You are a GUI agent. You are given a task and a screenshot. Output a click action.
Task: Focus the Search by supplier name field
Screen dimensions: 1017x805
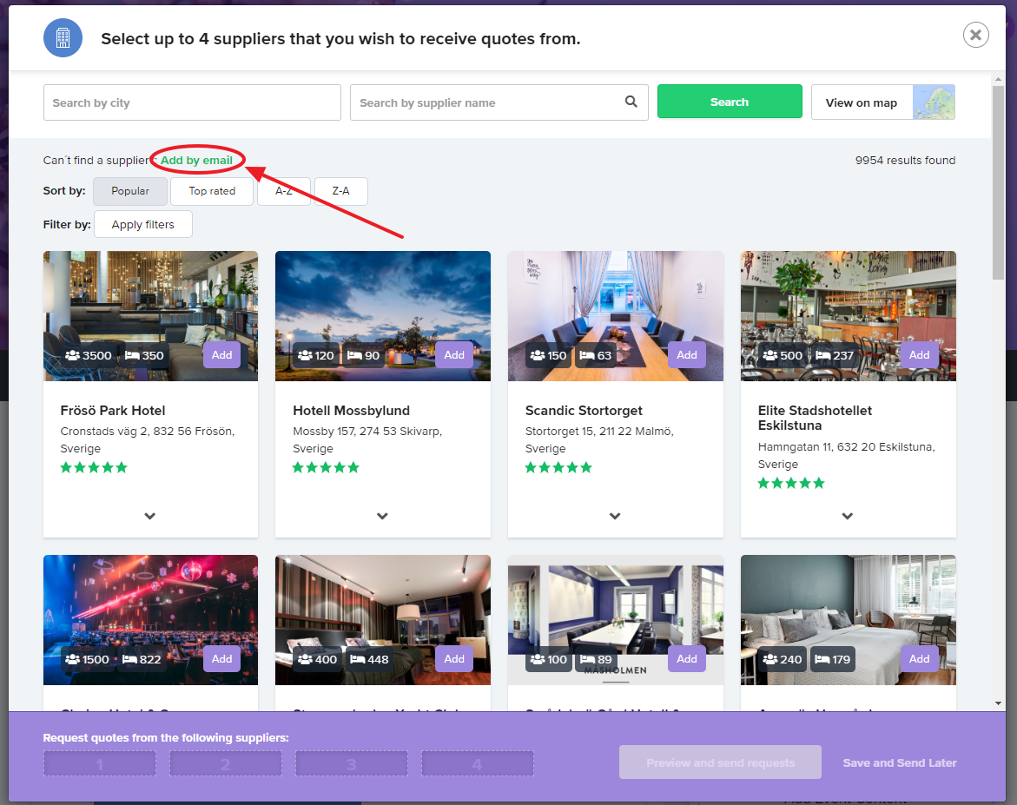[x=499, y=102]
